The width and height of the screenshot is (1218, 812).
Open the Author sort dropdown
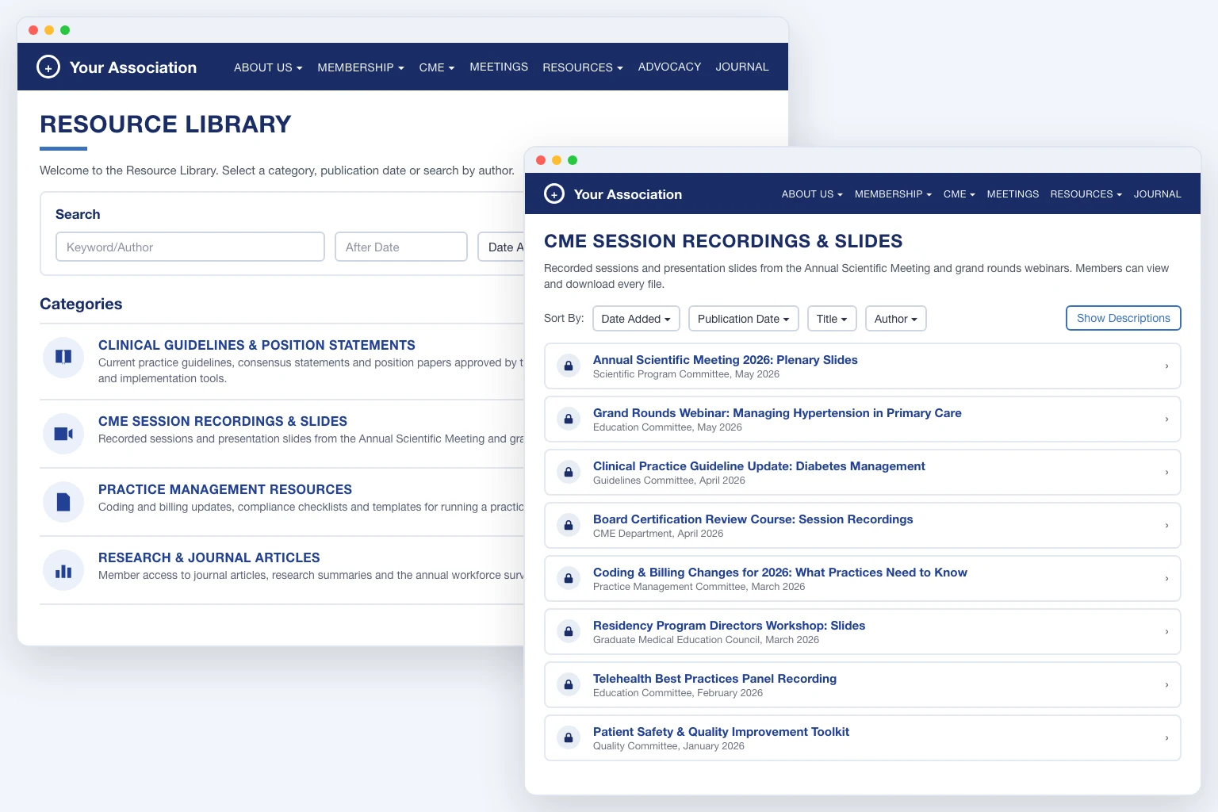click(x=895, y=319)
